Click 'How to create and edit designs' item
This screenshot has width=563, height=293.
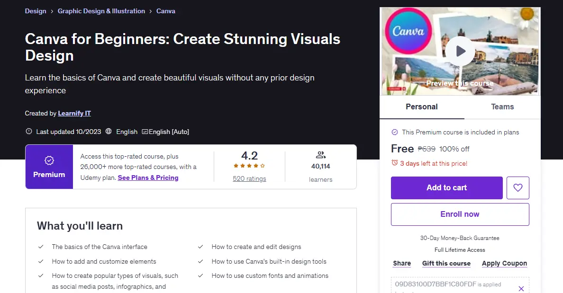[256, 247]
